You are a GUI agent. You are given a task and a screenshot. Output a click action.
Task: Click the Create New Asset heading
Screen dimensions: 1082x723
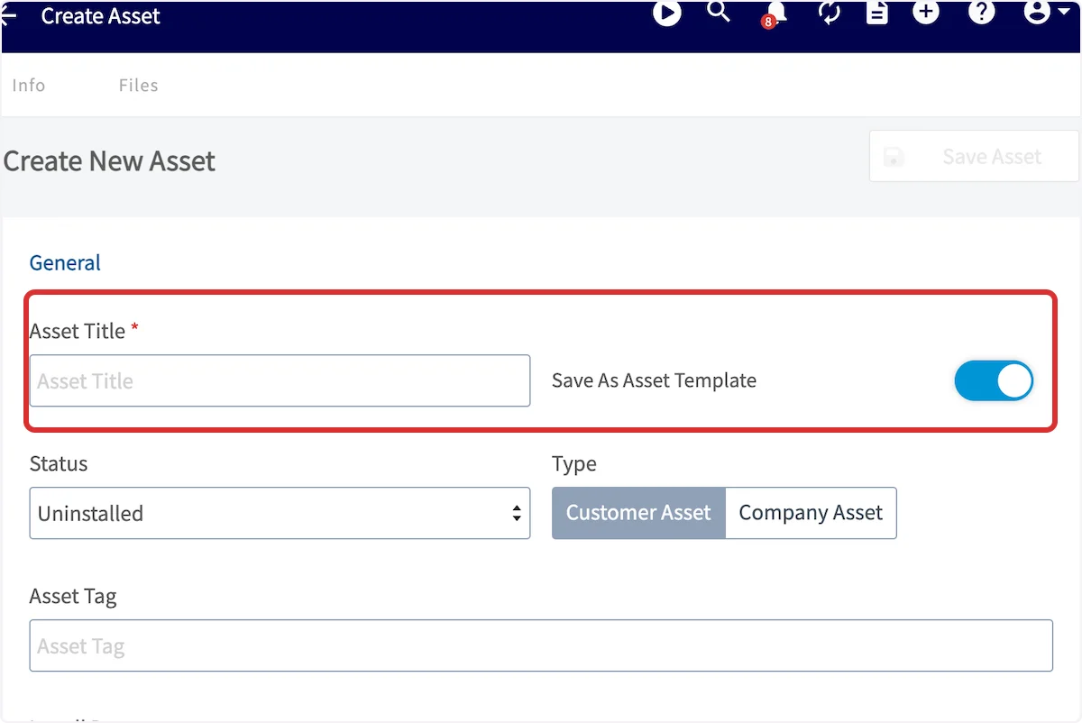(109, 161)
